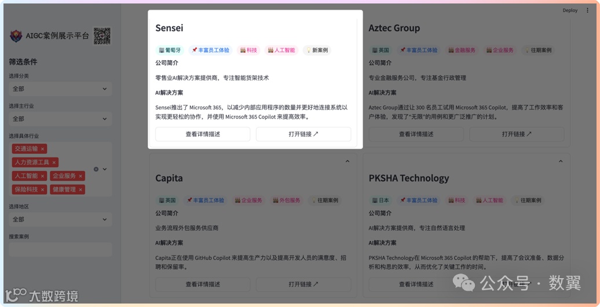Click the QR code image
This screenshot has width=600, height=307.
point(102,36)
